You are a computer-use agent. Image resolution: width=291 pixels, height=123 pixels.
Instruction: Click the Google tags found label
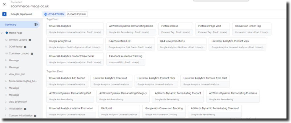point(21,14)
